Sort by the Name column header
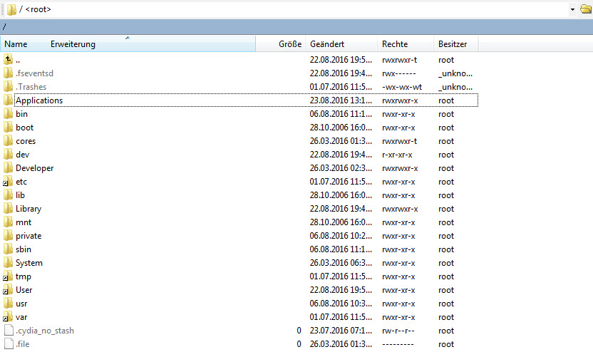The image size is (593, 352). (16, 44)
